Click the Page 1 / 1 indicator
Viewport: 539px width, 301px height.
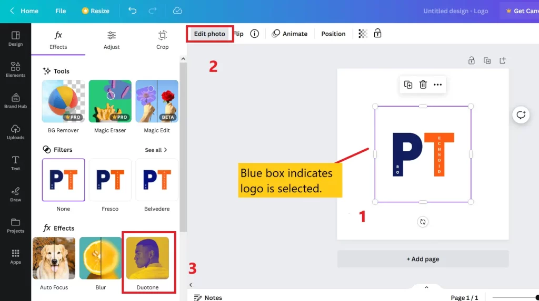click(464, 297)
